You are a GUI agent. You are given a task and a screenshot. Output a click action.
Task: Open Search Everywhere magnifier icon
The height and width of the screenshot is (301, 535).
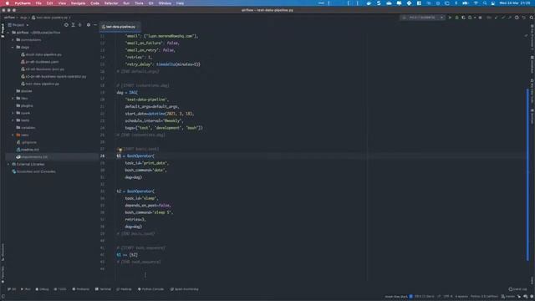532,18
